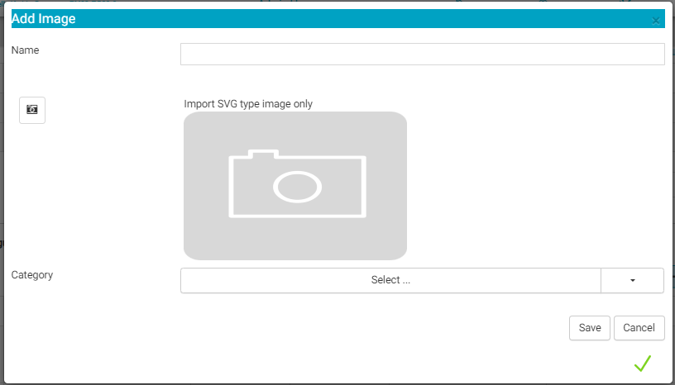The width and height of the screenshot is (675, 385).
Task: Click the Import SVG type image only text
Action: 248,104
